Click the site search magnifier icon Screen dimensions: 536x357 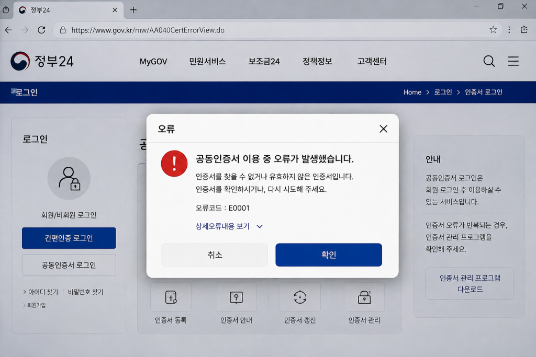click(x=489, y=61)
